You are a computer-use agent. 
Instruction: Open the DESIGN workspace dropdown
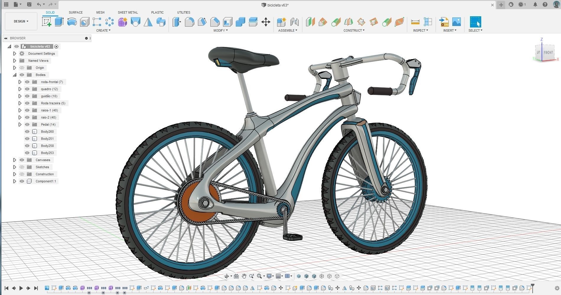pyautogui.click(x=21, y=21)
